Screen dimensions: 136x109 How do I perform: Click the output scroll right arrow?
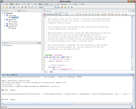(132, 104)
